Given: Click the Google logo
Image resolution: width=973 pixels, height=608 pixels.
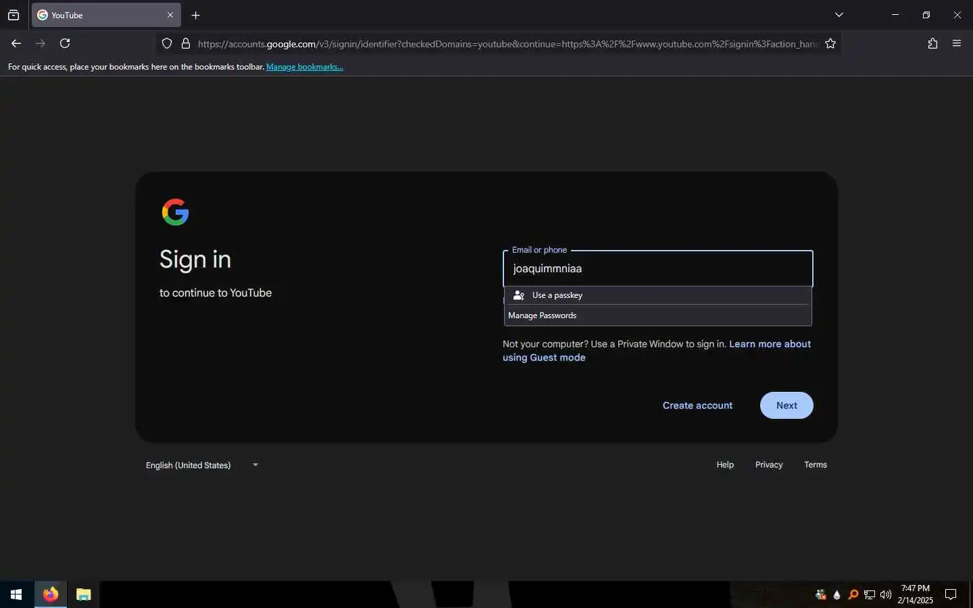Looking at the screenshot, I should [x=175, y=212].
